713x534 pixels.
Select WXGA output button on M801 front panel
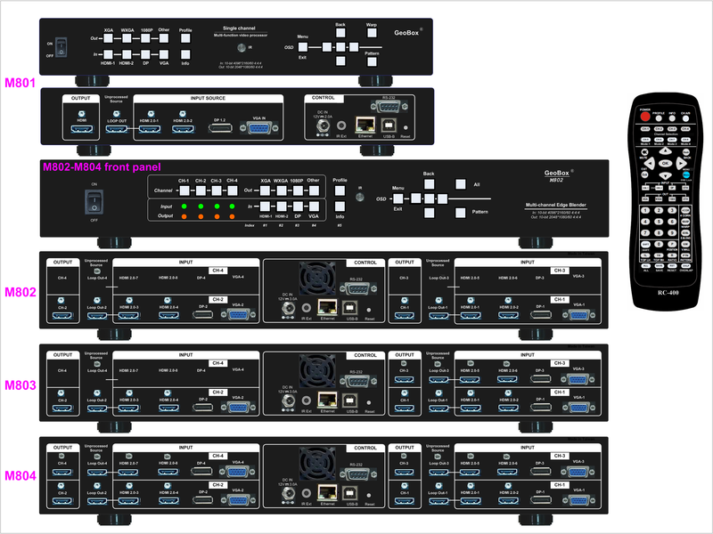point(127,38)
